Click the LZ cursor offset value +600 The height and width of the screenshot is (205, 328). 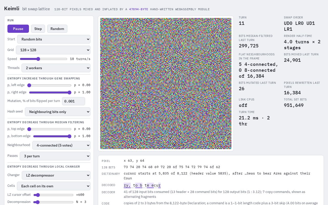click(80, 195)
